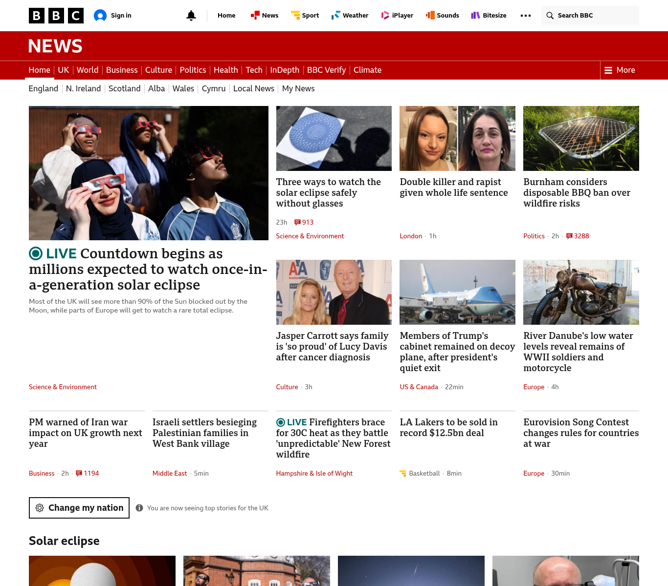Click Change my nation button

pyautogui.click(x=79, y=508)
